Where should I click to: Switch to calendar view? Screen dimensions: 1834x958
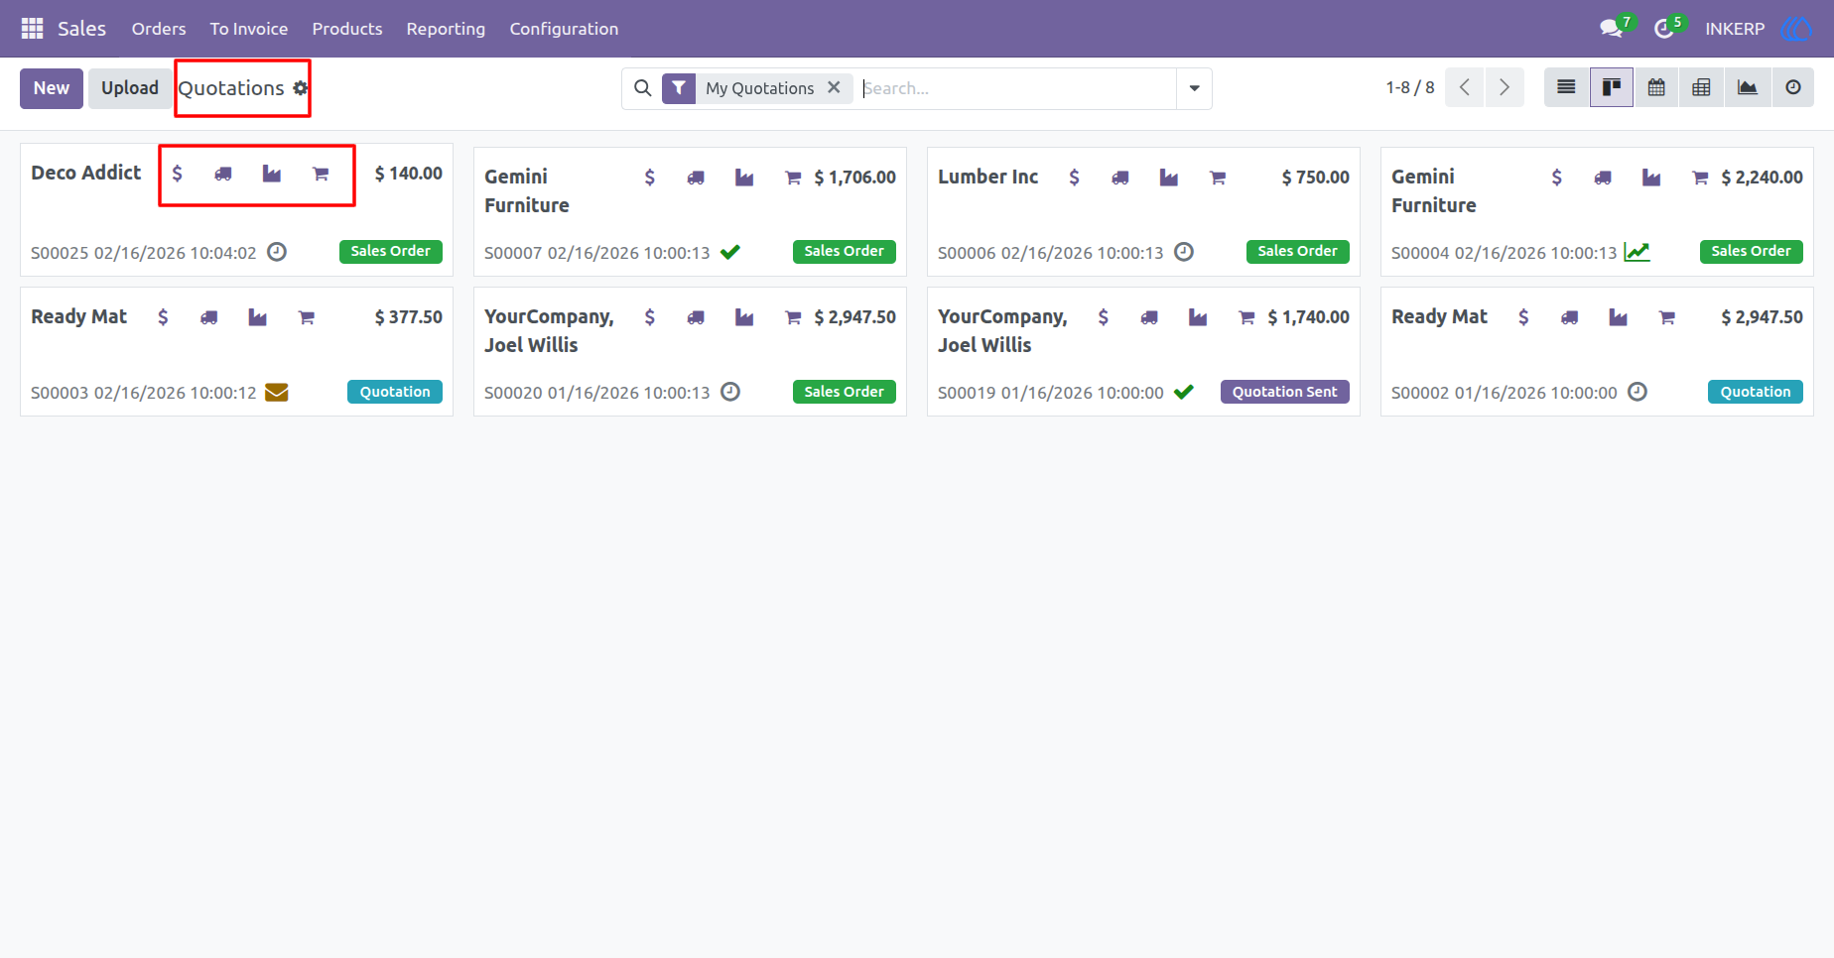[x=1656, y=87]
